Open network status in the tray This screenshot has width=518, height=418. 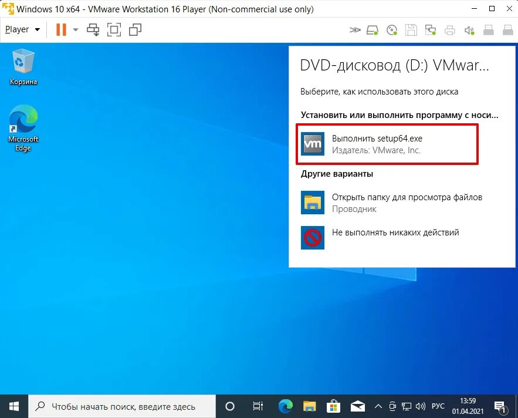(x=407, y=406)
